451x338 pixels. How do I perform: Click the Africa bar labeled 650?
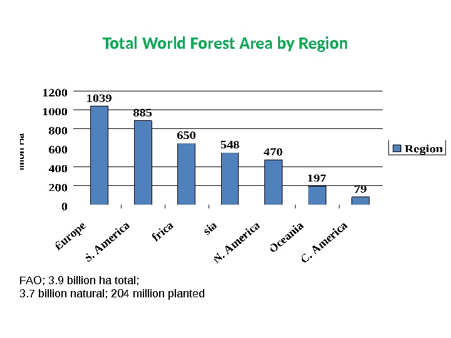click(187, 174)
